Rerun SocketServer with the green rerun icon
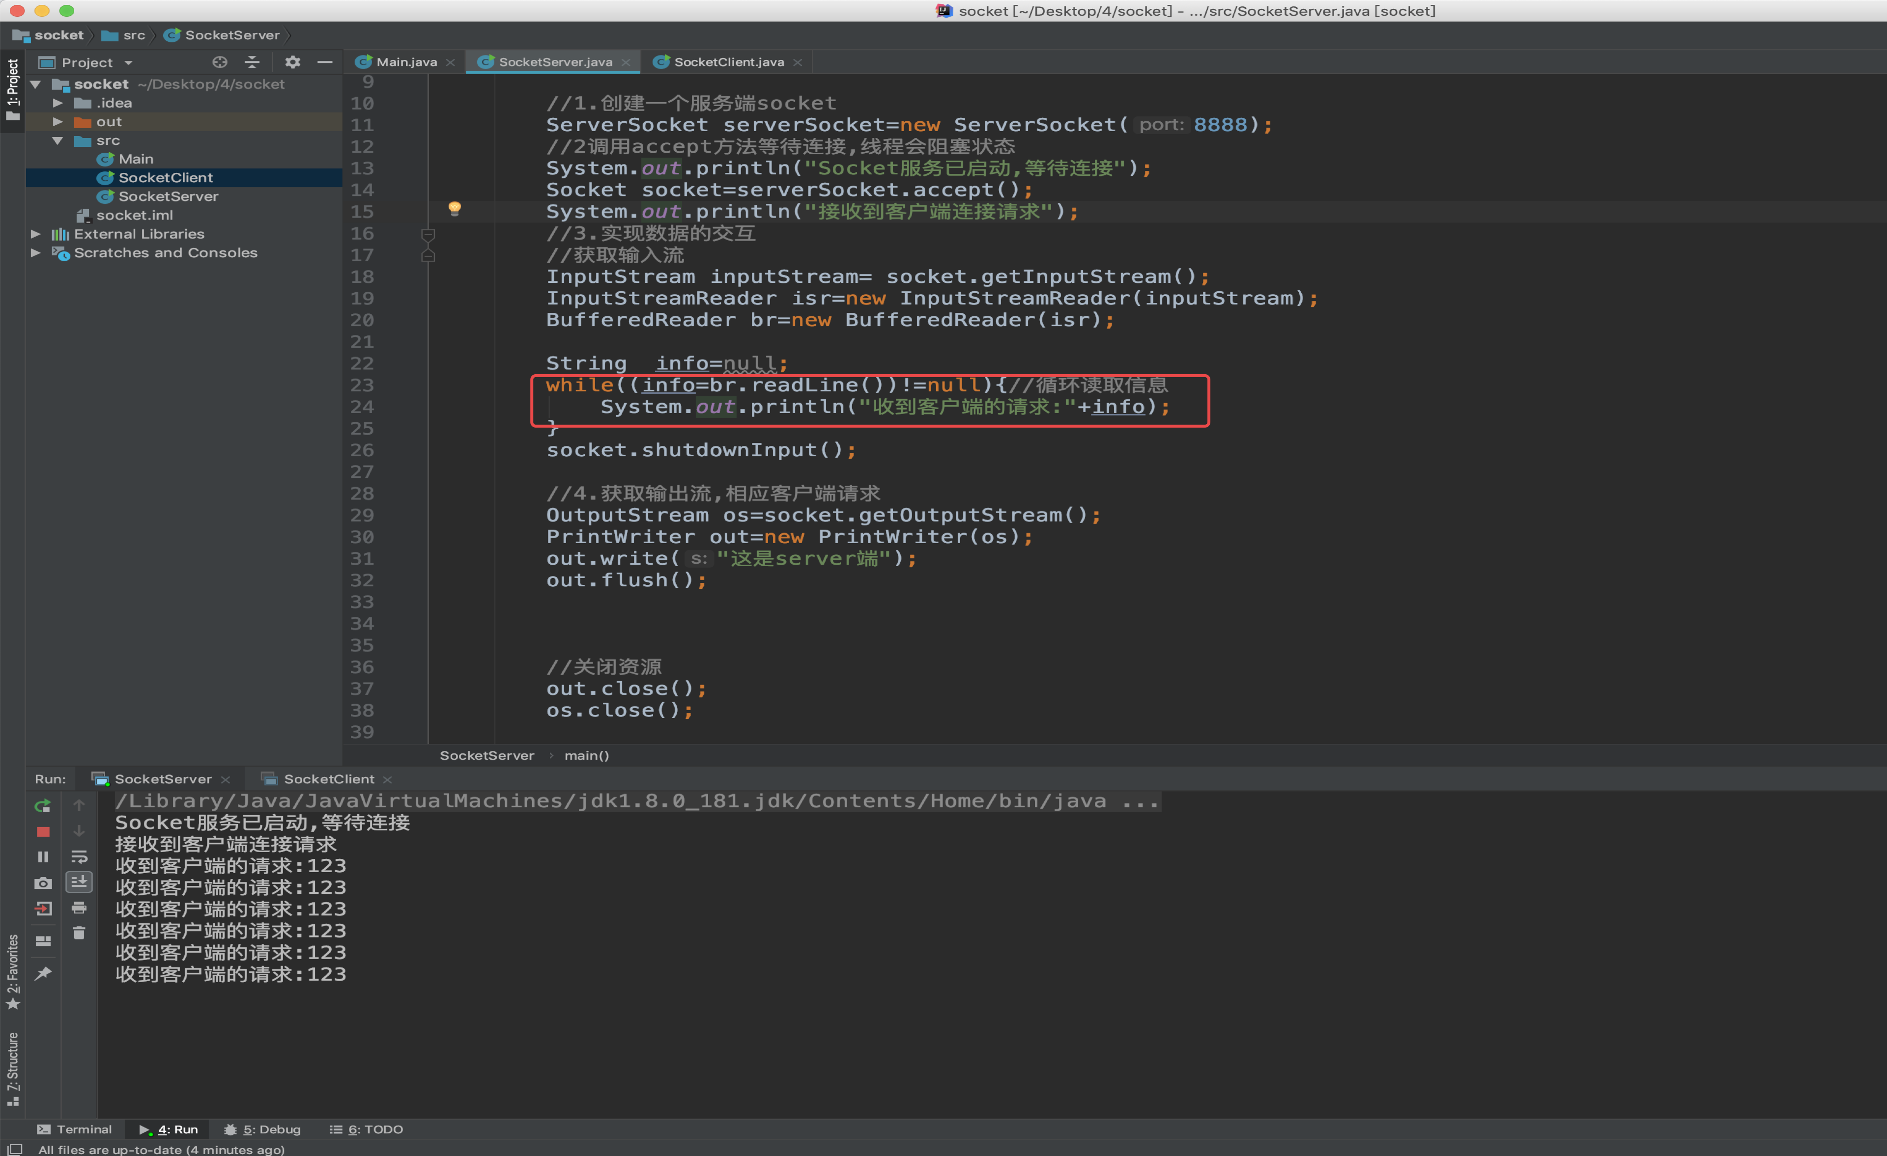Image resolution: width=1887 pixels, height=1156 pixels. [x=43, y=805]
